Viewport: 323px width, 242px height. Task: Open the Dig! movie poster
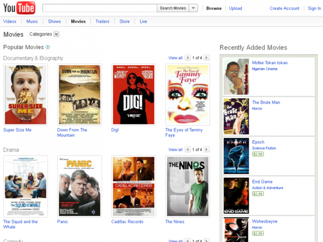click(133, 95)
